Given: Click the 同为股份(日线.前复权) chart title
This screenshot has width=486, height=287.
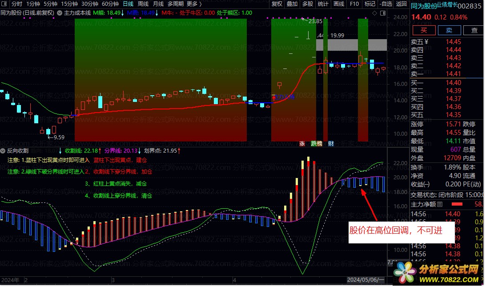Looking at the screenshot, I should (28, 13).
